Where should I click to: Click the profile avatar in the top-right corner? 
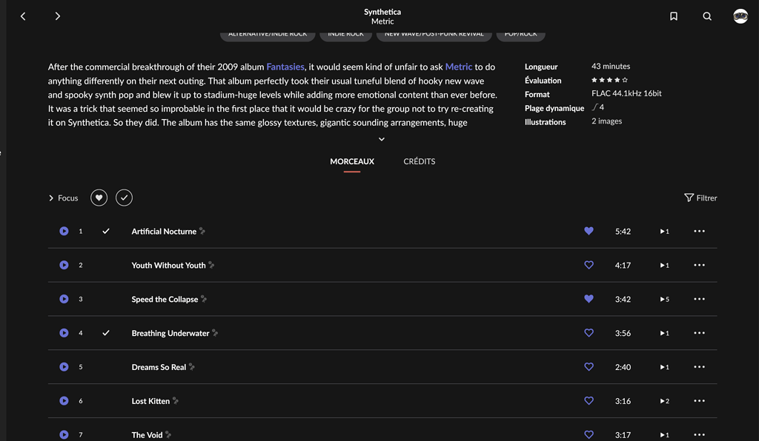pyautogui.click(x=739, y=16)
